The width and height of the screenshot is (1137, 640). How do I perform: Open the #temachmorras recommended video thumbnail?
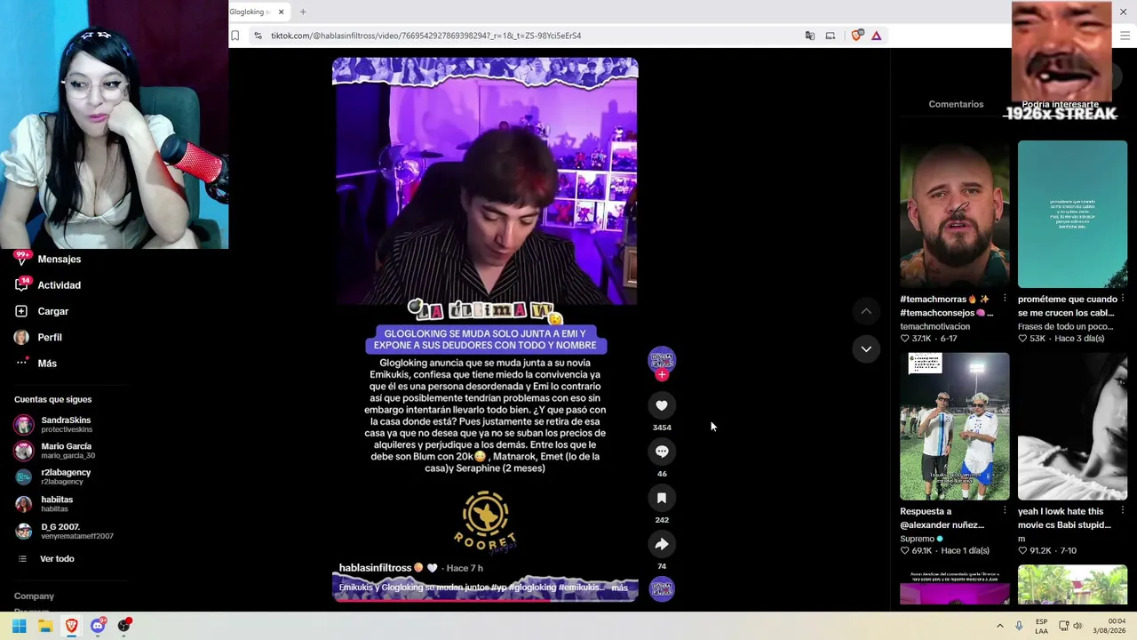(955, 214)
